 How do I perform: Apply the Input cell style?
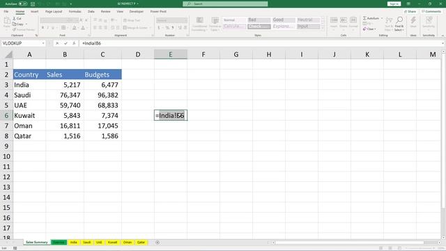[x=308, y=26]
